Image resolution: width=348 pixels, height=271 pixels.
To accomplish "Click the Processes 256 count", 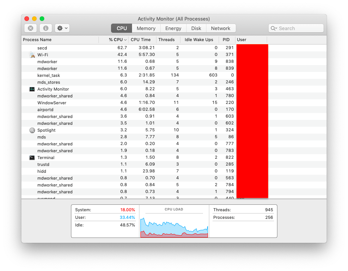I will [243, 217].
